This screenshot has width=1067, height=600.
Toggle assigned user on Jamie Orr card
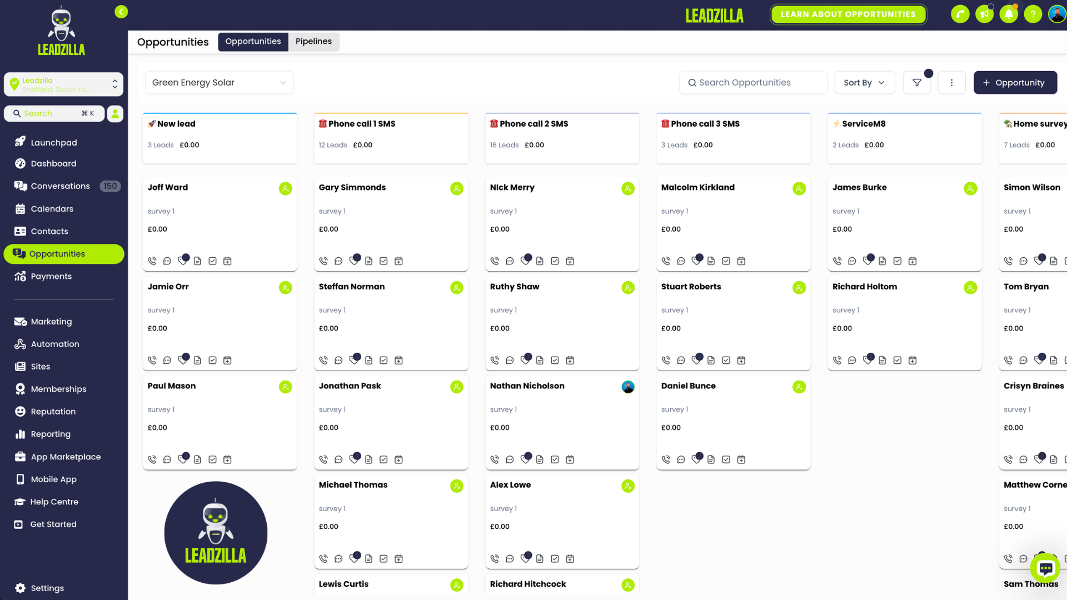(286, 287)
